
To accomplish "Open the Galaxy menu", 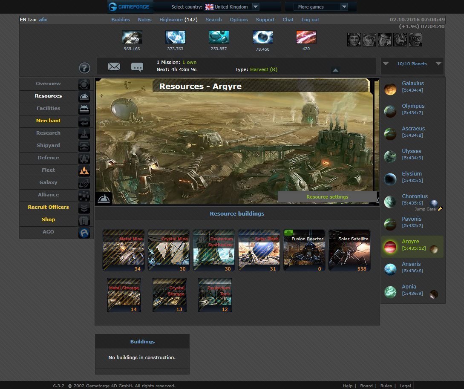I will [x=48, y=182].
